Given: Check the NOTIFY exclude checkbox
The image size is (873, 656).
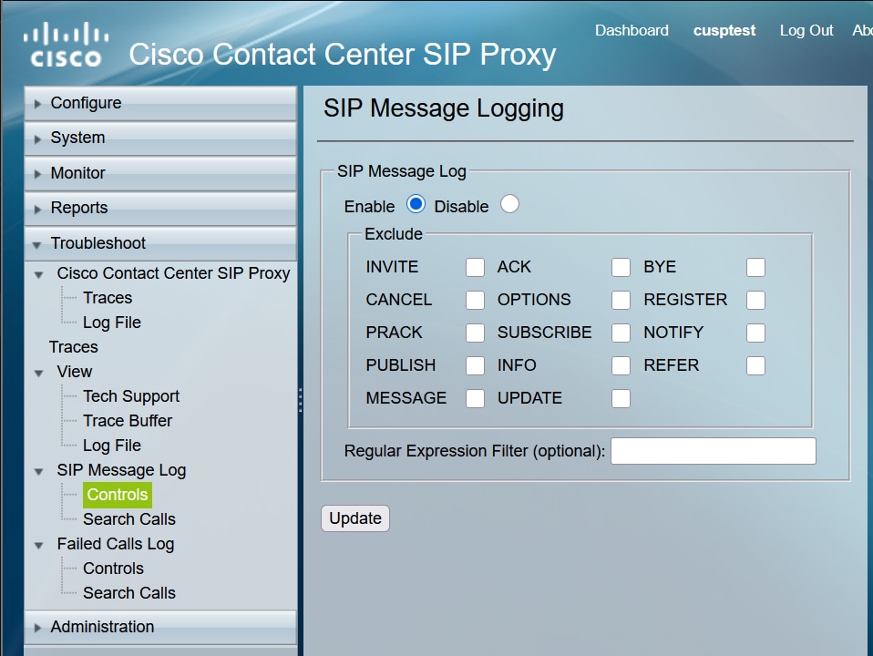Looking at the screenshot, I should 755,333.
